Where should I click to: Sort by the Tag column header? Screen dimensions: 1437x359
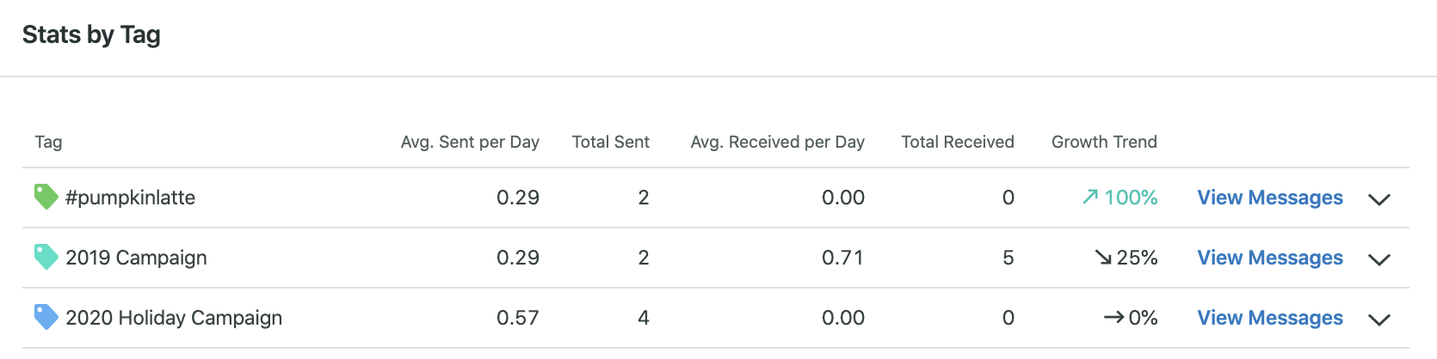click(x=48, y=142)
